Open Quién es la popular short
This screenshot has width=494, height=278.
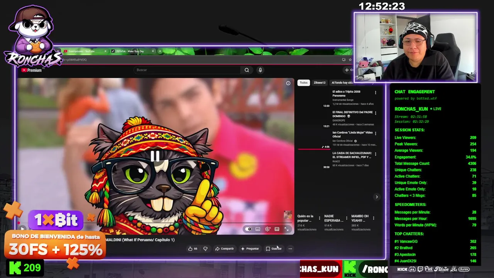[x=305, y=218]
